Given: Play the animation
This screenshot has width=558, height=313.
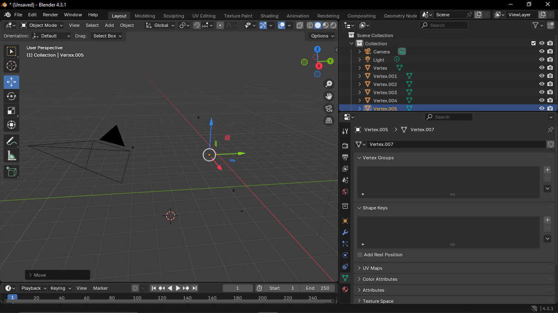Looking at the screenshot, I should (x=178, y=288).
